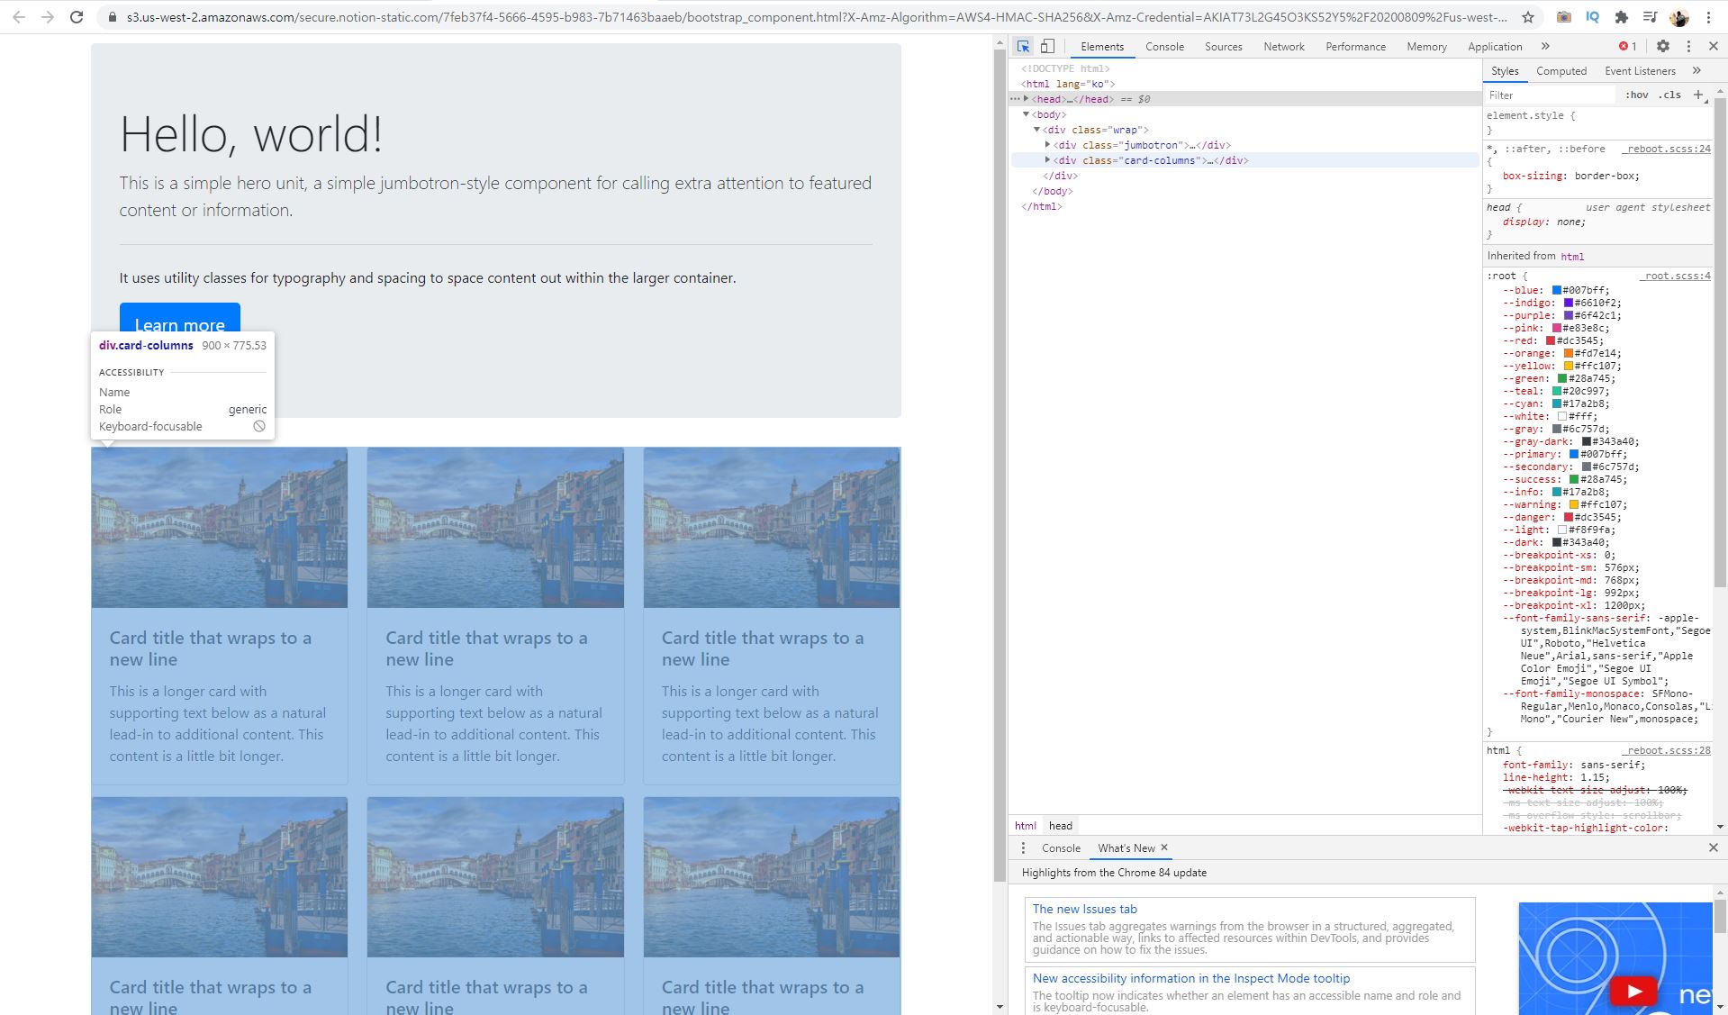1728x1015 pixels.
Task: Select html in the breadcrumb bar
Action: 1025,825
